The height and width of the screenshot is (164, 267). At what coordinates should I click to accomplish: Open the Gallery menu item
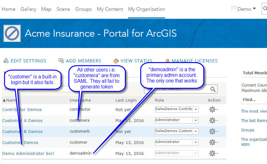pos(28,9)
